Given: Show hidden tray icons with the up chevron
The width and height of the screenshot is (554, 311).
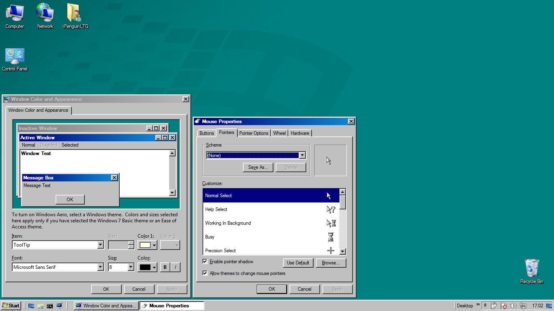Looking at the screenshot, I should pos(485,306).
